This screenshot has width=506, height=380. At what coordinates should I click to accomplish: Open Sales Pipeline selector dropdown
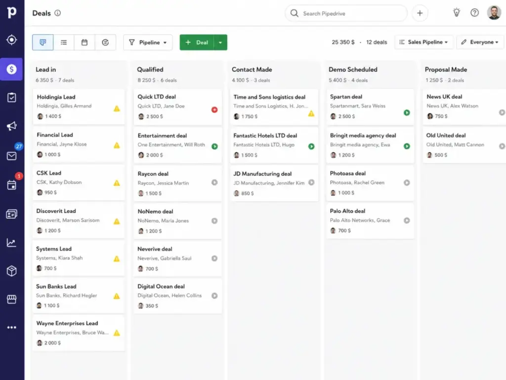coord(423,42)
